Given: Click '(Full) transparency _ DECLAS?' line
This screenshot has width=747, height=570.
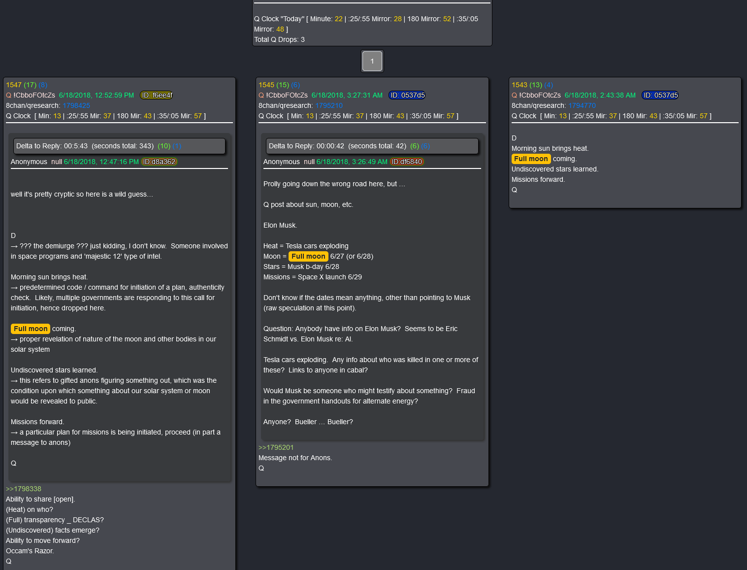Looking at the screenshot, I should [x=55, y=520].
